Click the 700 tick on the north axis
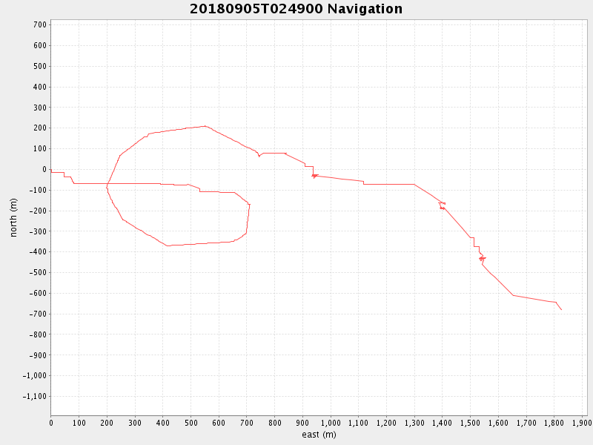Viewport: 593px width, 445px height. point(39,24)
